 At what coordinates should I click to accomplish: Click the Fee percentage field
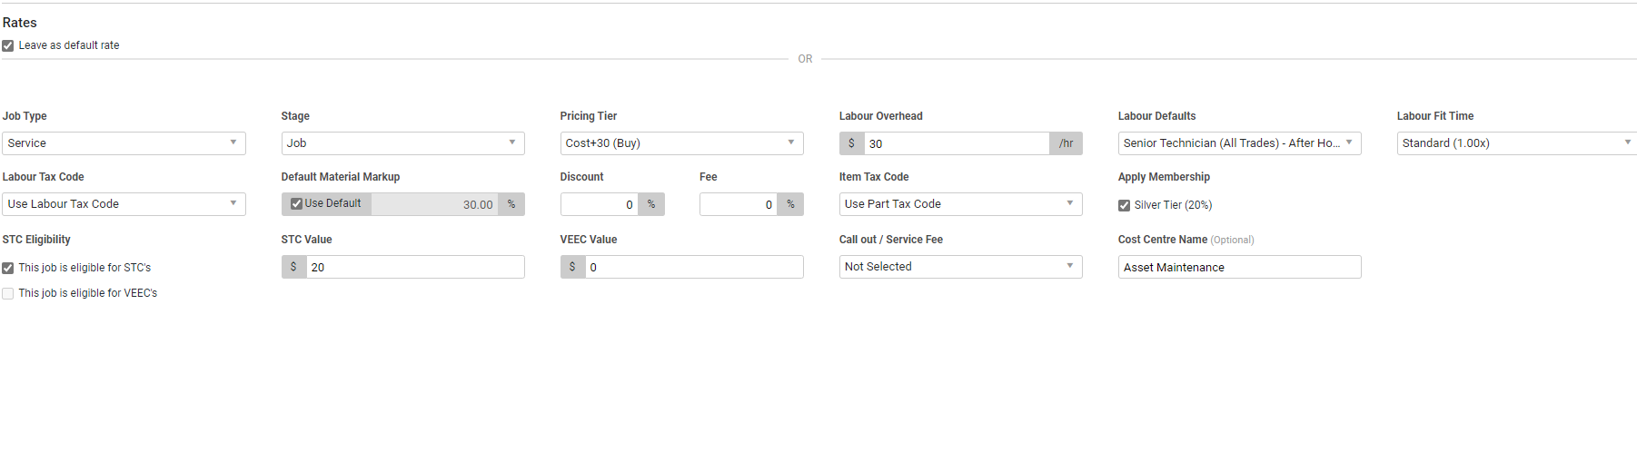click(739, 204)
